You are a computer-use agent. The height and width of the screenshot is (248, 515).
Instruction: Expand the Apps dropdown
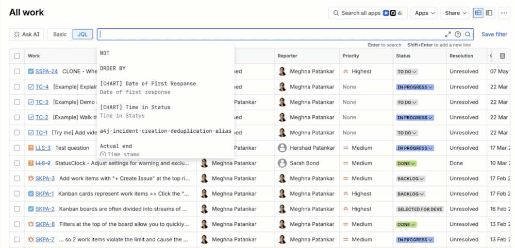click(x=425, y=13)
